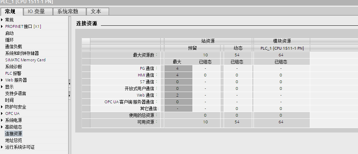Edit 开放式用户通信 reserved maximum value
Viewport: 358px width, 154px height.
point(178,88)
